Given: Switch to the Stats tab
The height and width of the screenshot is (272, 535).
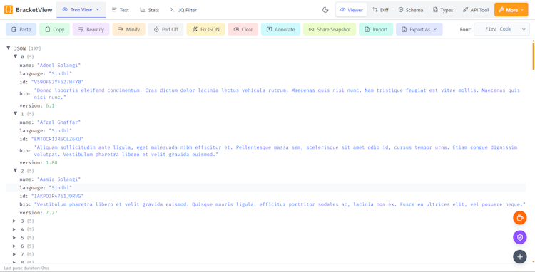Looking at the screenshot, I should (150, 10).
